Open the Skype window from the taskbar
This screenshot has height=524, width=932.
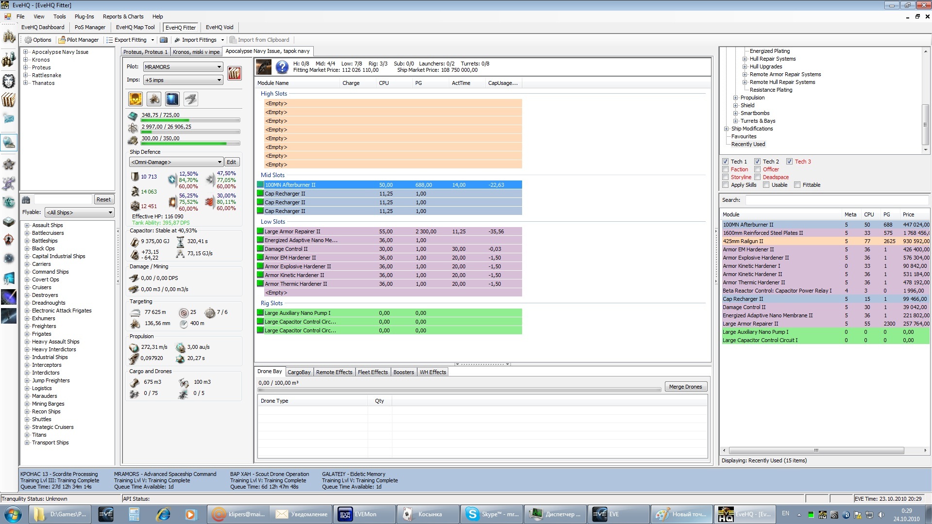(x=492, y=514)
